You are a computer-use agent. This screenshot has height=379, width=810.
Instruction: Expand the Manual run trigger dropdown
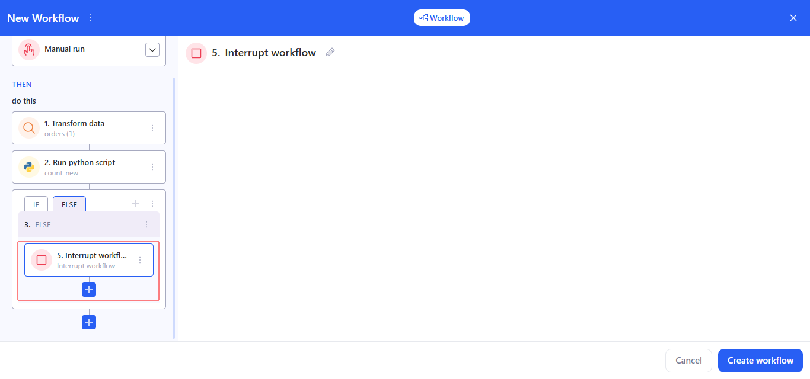[152, 49]
